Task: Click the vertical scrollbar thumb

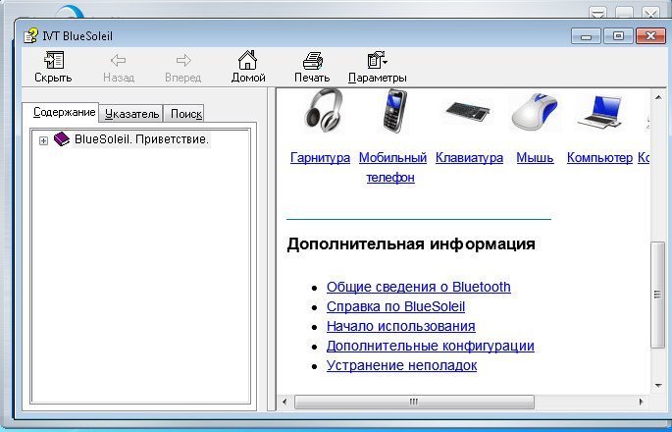Action: tap(657, 295)
